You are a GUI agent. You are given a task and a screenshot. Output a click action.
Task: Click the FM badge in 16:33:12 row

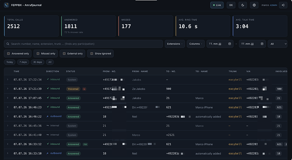pyautogui.click(x=85, y=144)
